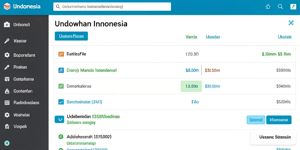Toggle the green checkbox for Gantetkalersa

click(61, 86)
